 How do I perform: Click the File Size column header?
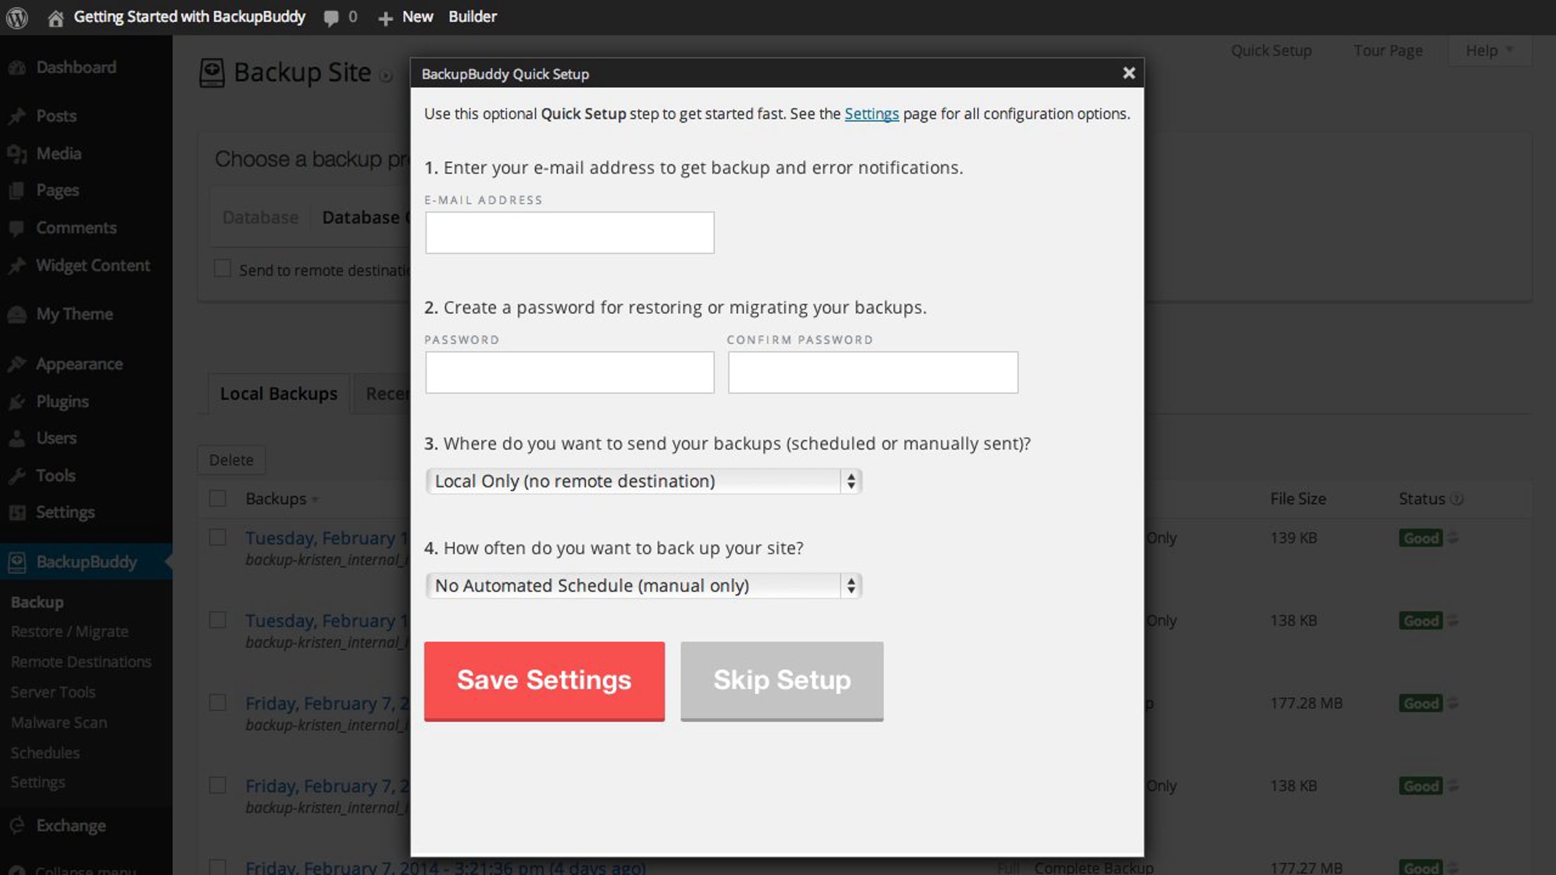coord(1298,499)
